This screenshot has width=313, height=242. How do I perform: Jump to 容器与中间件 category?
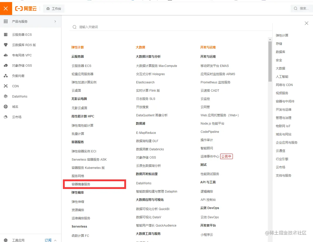(x=285, y=101)
